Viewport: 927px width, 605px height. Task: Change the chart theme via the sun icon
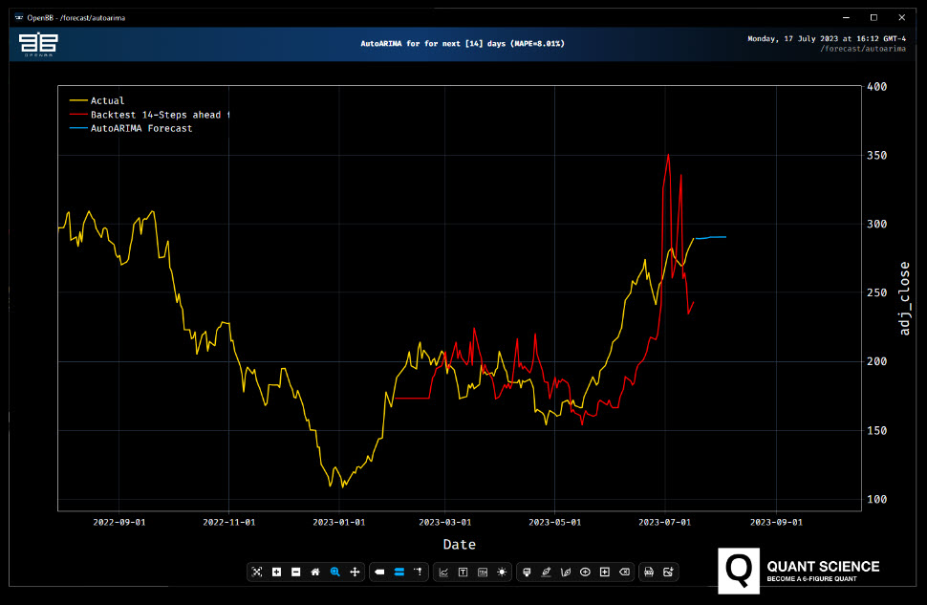click(502, 572)
